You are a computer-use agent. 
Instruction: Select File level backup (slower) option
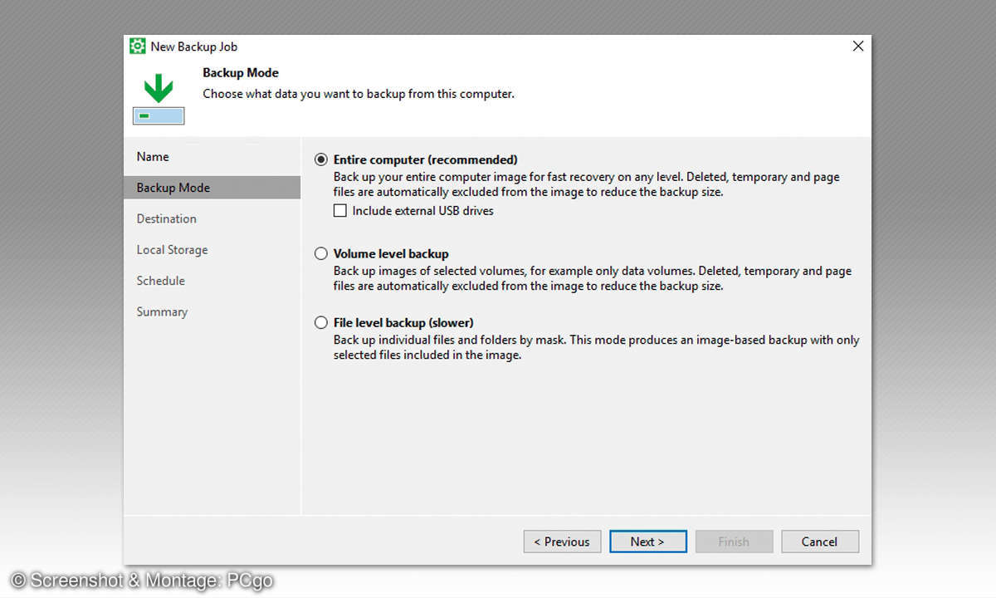click(x=321, y=323)
